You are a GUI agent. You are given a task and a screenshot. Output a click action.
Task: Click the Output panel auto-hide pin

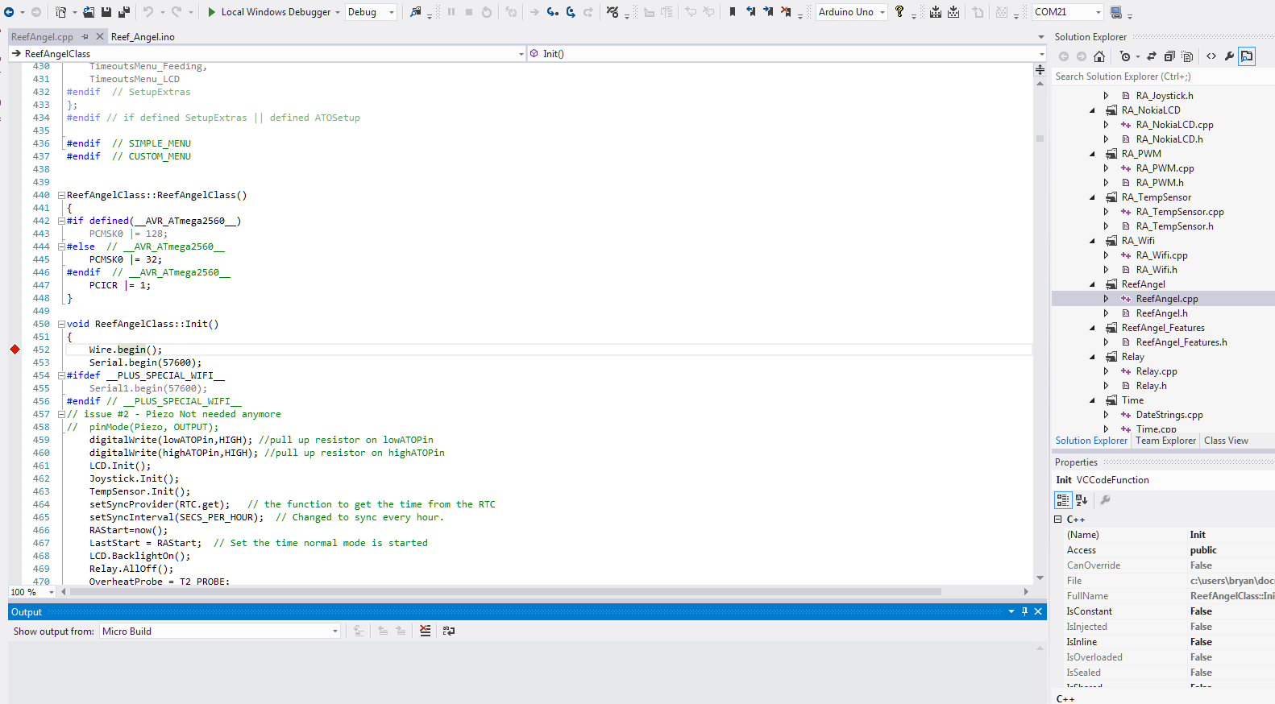point(1024,611)
